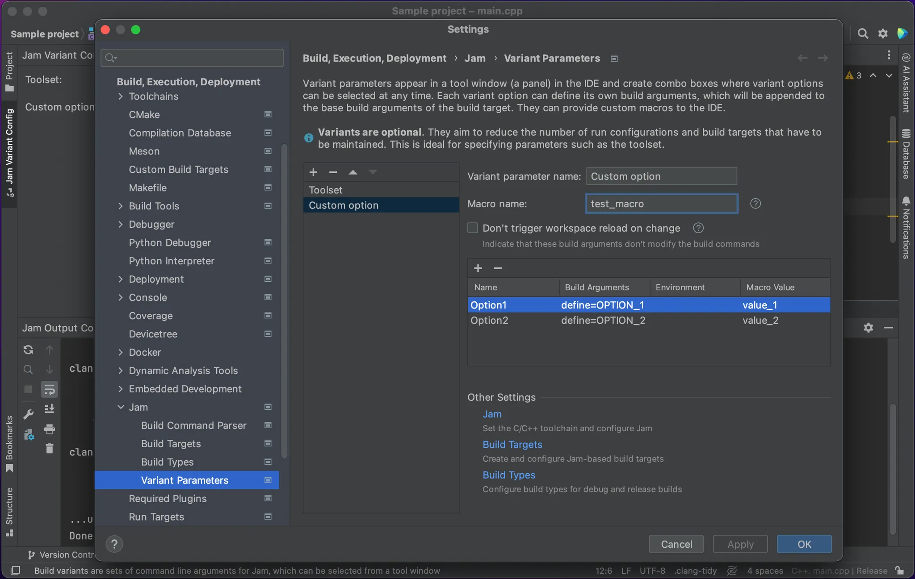Add a new option row to the table
This screenshot has height=579, width=915.
tap(478, 268)
